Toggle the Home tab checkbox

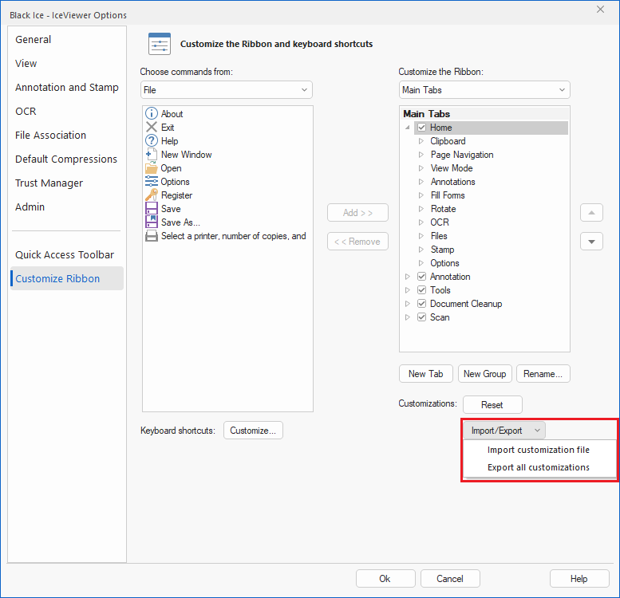[421, 128]
